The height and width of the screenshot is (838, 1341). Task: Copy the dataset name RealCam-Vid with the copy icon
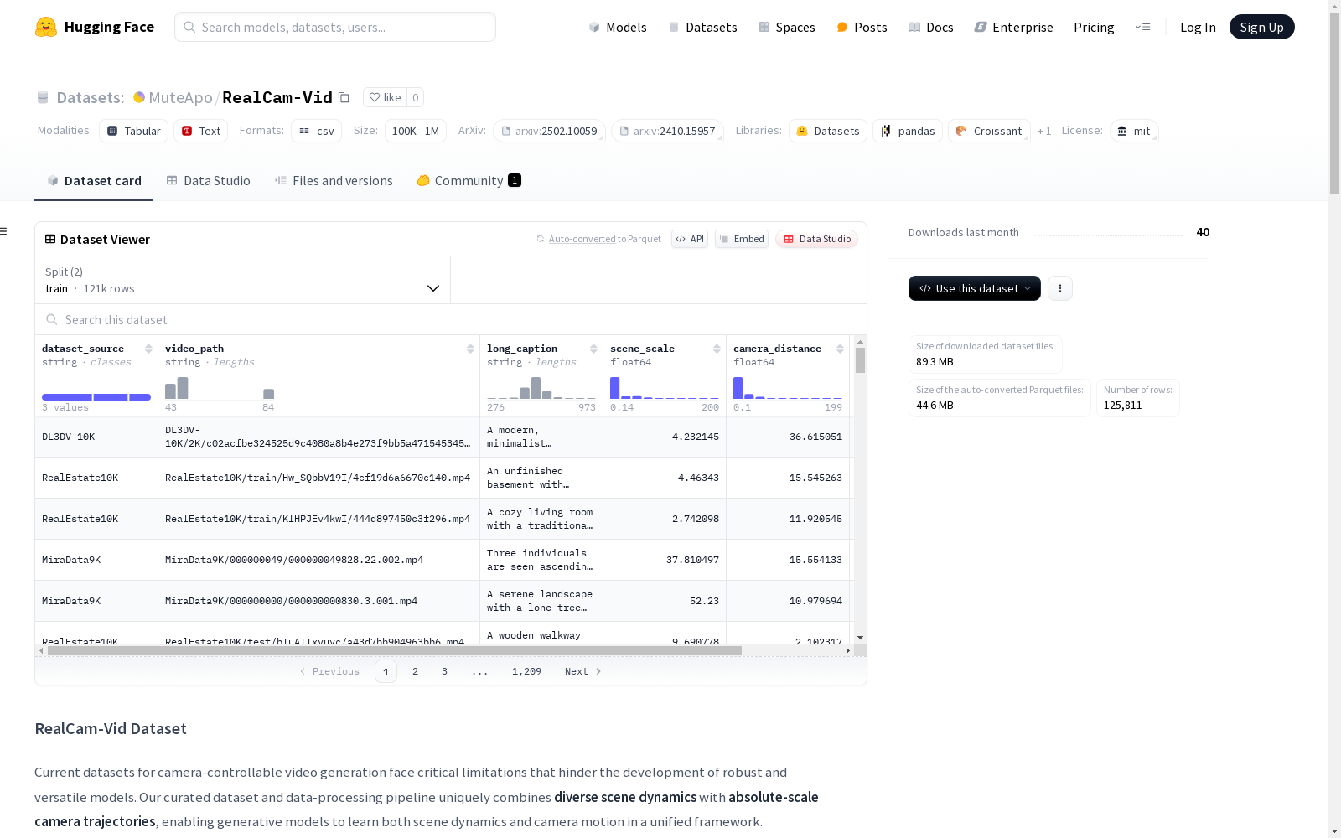coord(344,97)
